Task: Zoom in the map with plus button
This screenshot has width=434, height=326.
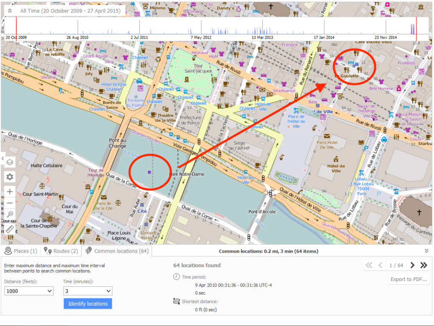Action: click(x=10, y=192)
